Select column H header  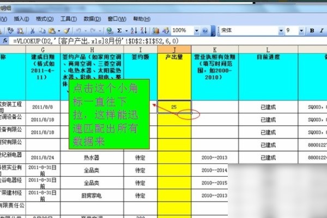point(92,50)
